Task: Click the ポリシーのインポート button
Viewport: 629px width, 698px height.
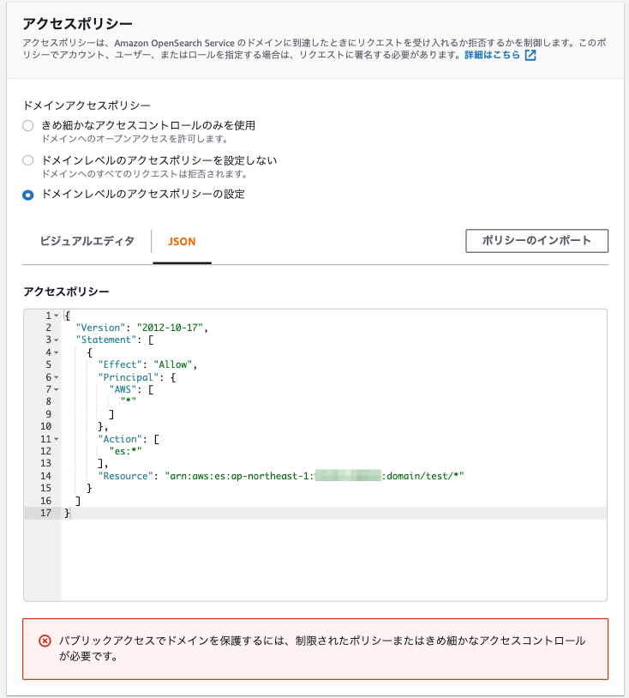Action: 536,241
